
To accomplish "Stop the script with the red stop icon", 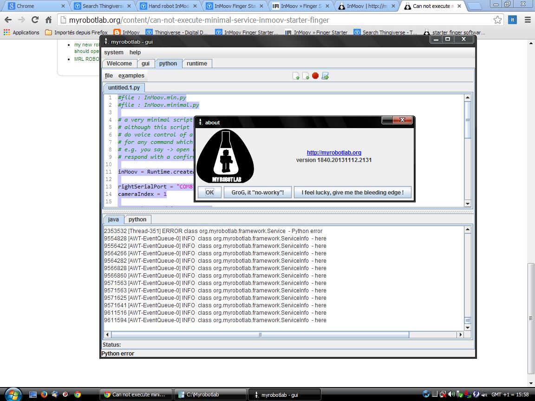I will pos(315,76).
